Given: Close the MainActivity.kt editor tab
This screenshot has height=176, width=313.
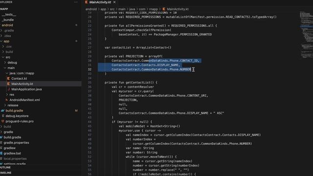Looking at the screenshot, I should tap(114, 2).
